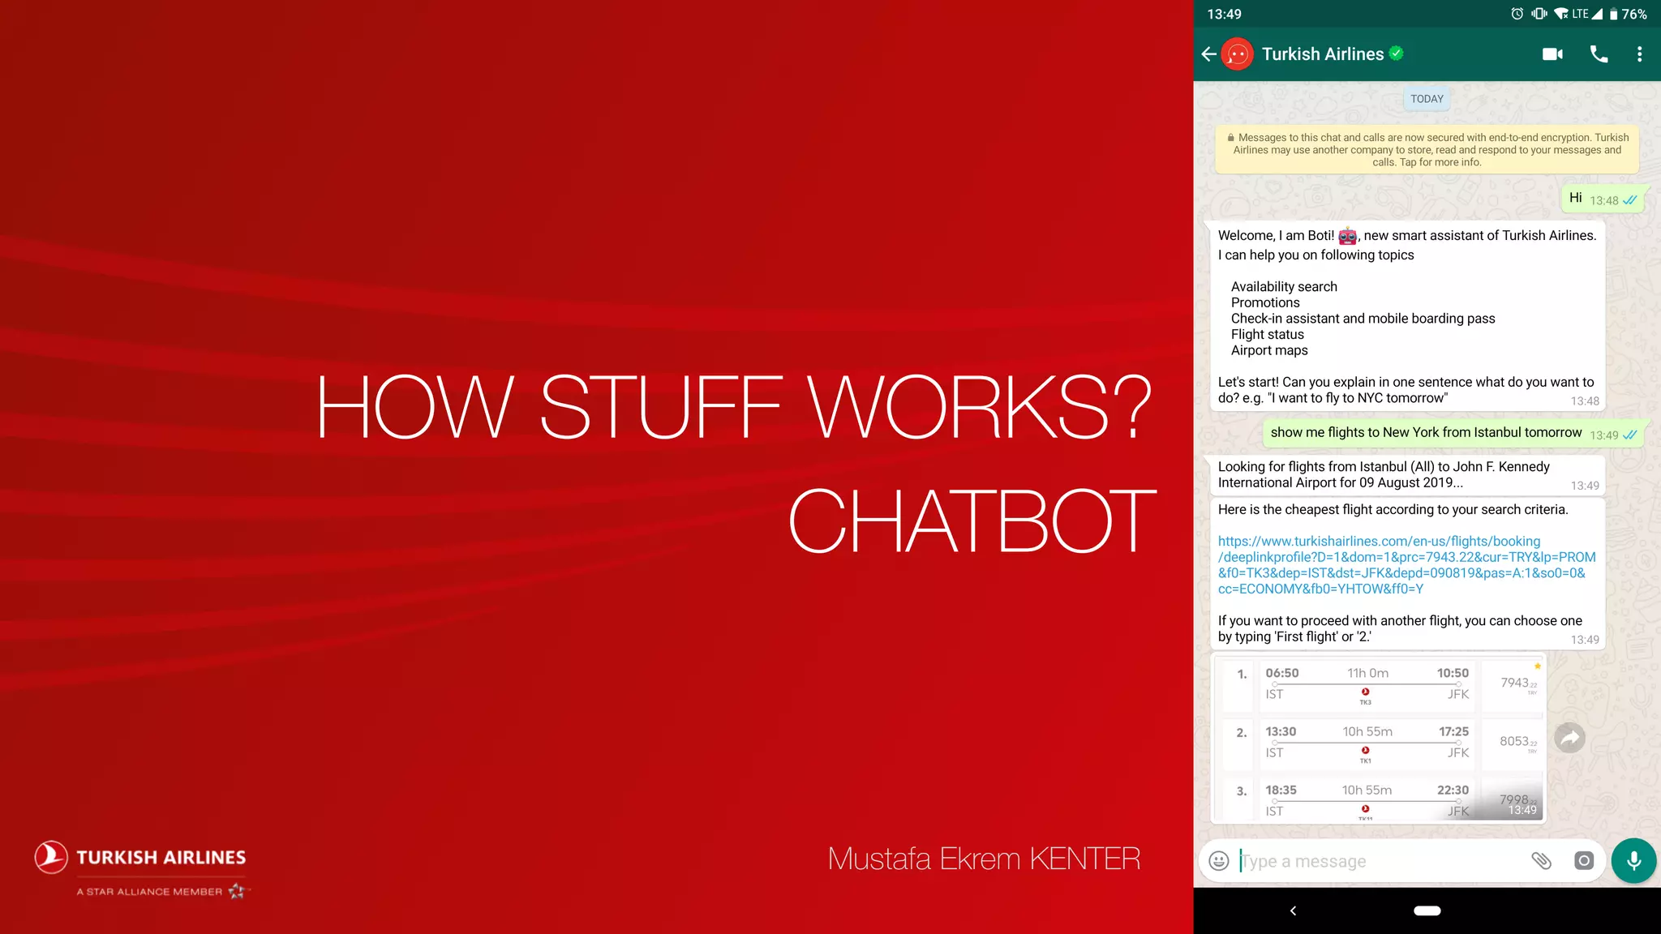Tap the end-to-end encryption info notice

tap(1427, 150)
